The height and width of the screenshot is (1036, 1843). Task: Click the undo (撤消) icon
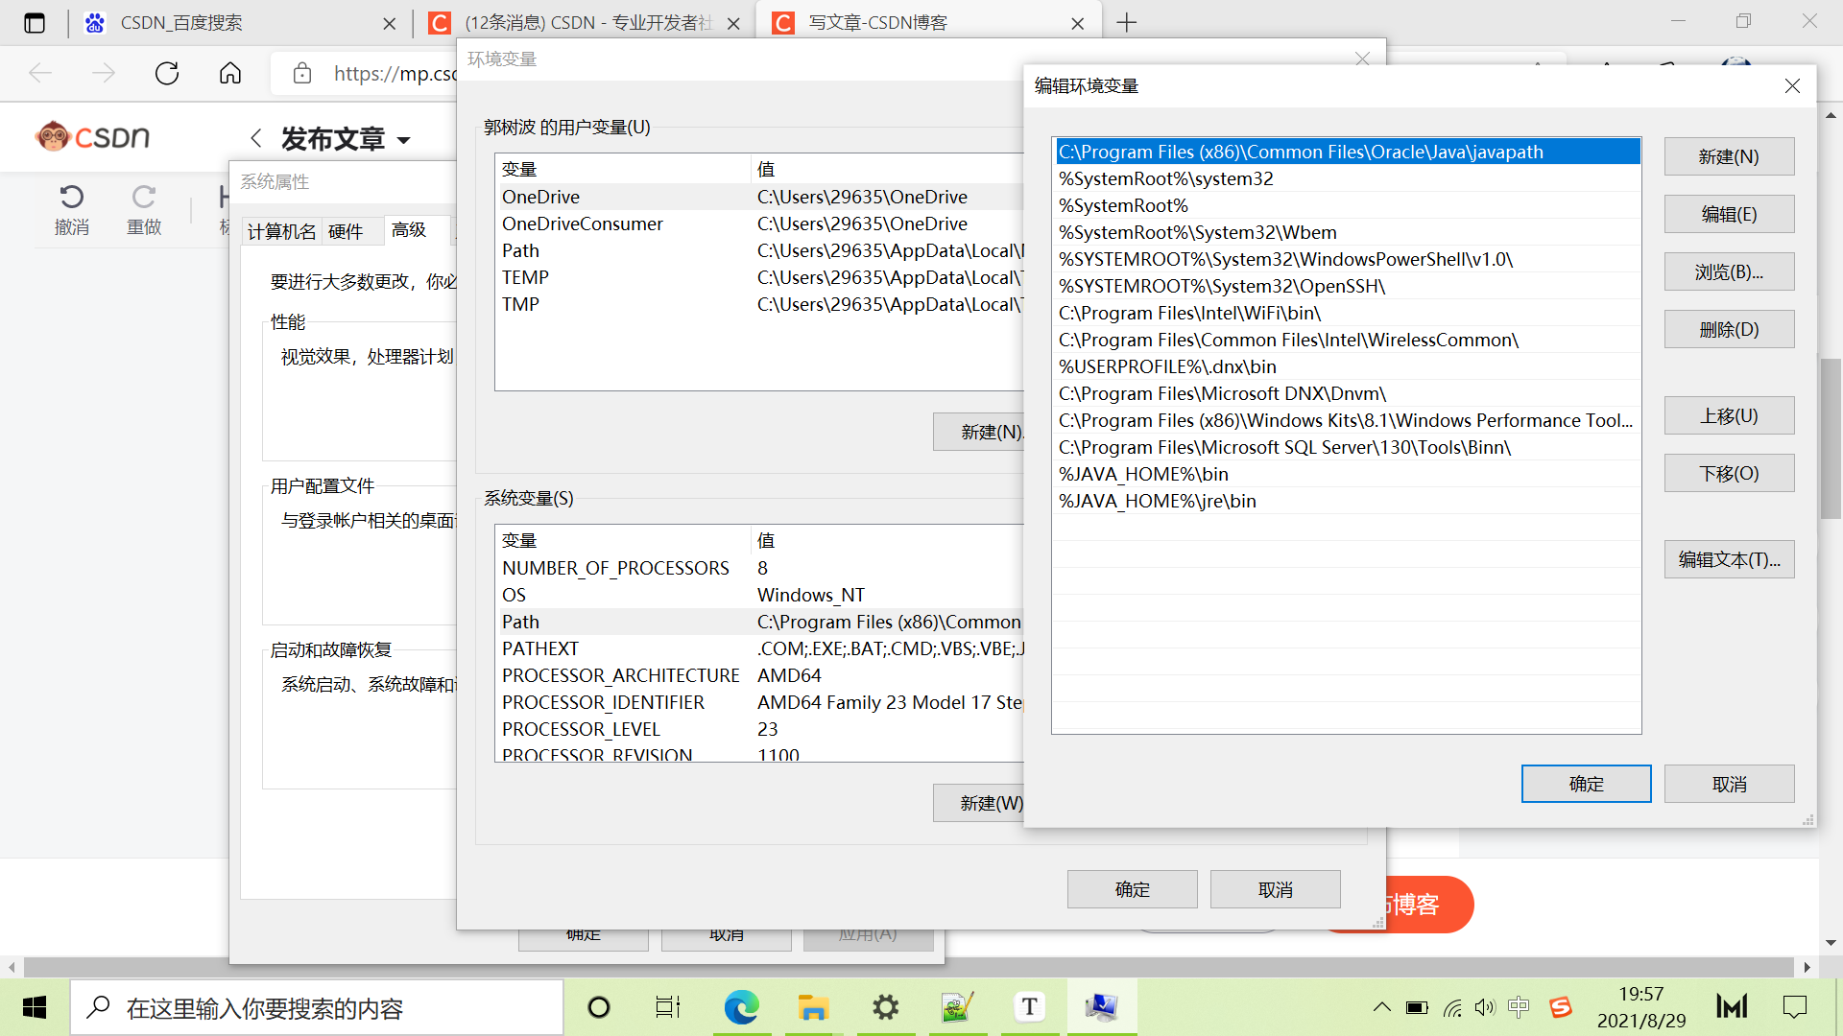[72, 198]
